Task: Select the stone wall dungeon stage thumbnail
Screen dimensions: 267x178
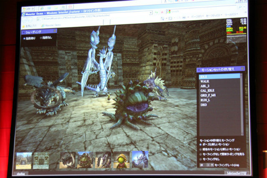Action: [x=41, y=160]
